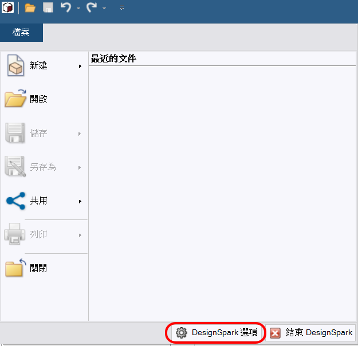Click 結束 DesignSpark to exit

310,332
